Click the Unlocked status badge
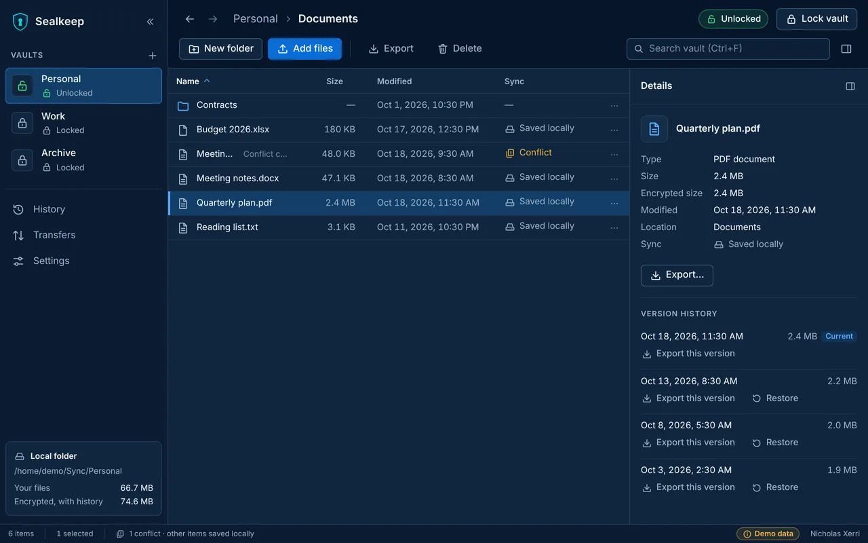This screenshot has height=543, width=868. [733, 19]
